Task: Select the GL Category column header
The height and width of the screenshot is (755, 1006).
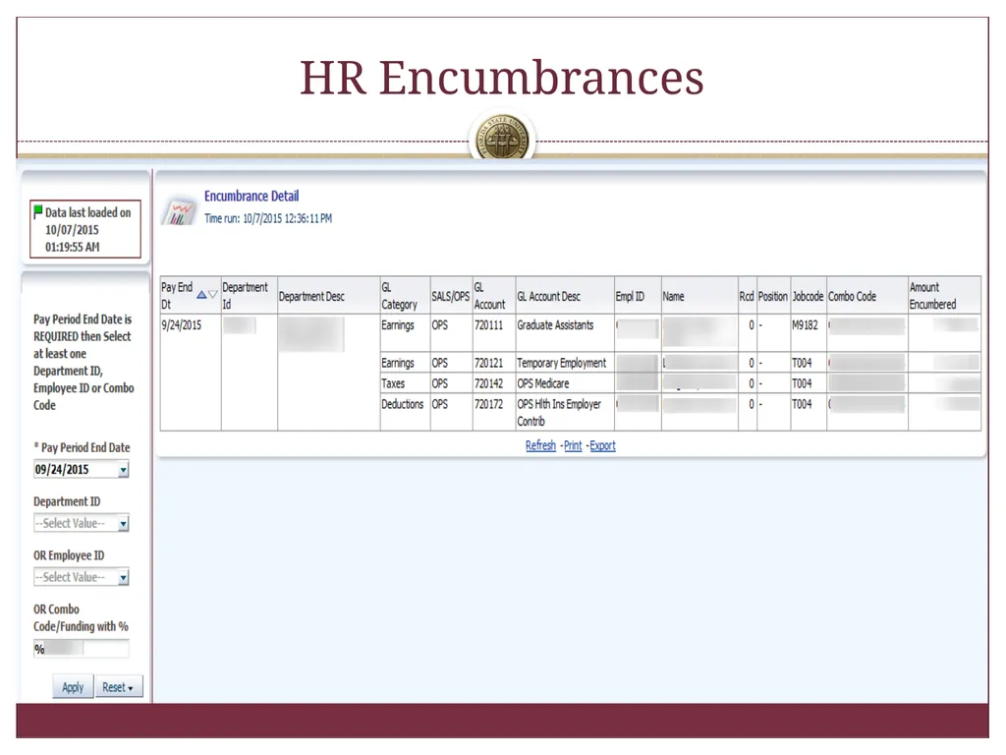Action: [x=405, y=295]
